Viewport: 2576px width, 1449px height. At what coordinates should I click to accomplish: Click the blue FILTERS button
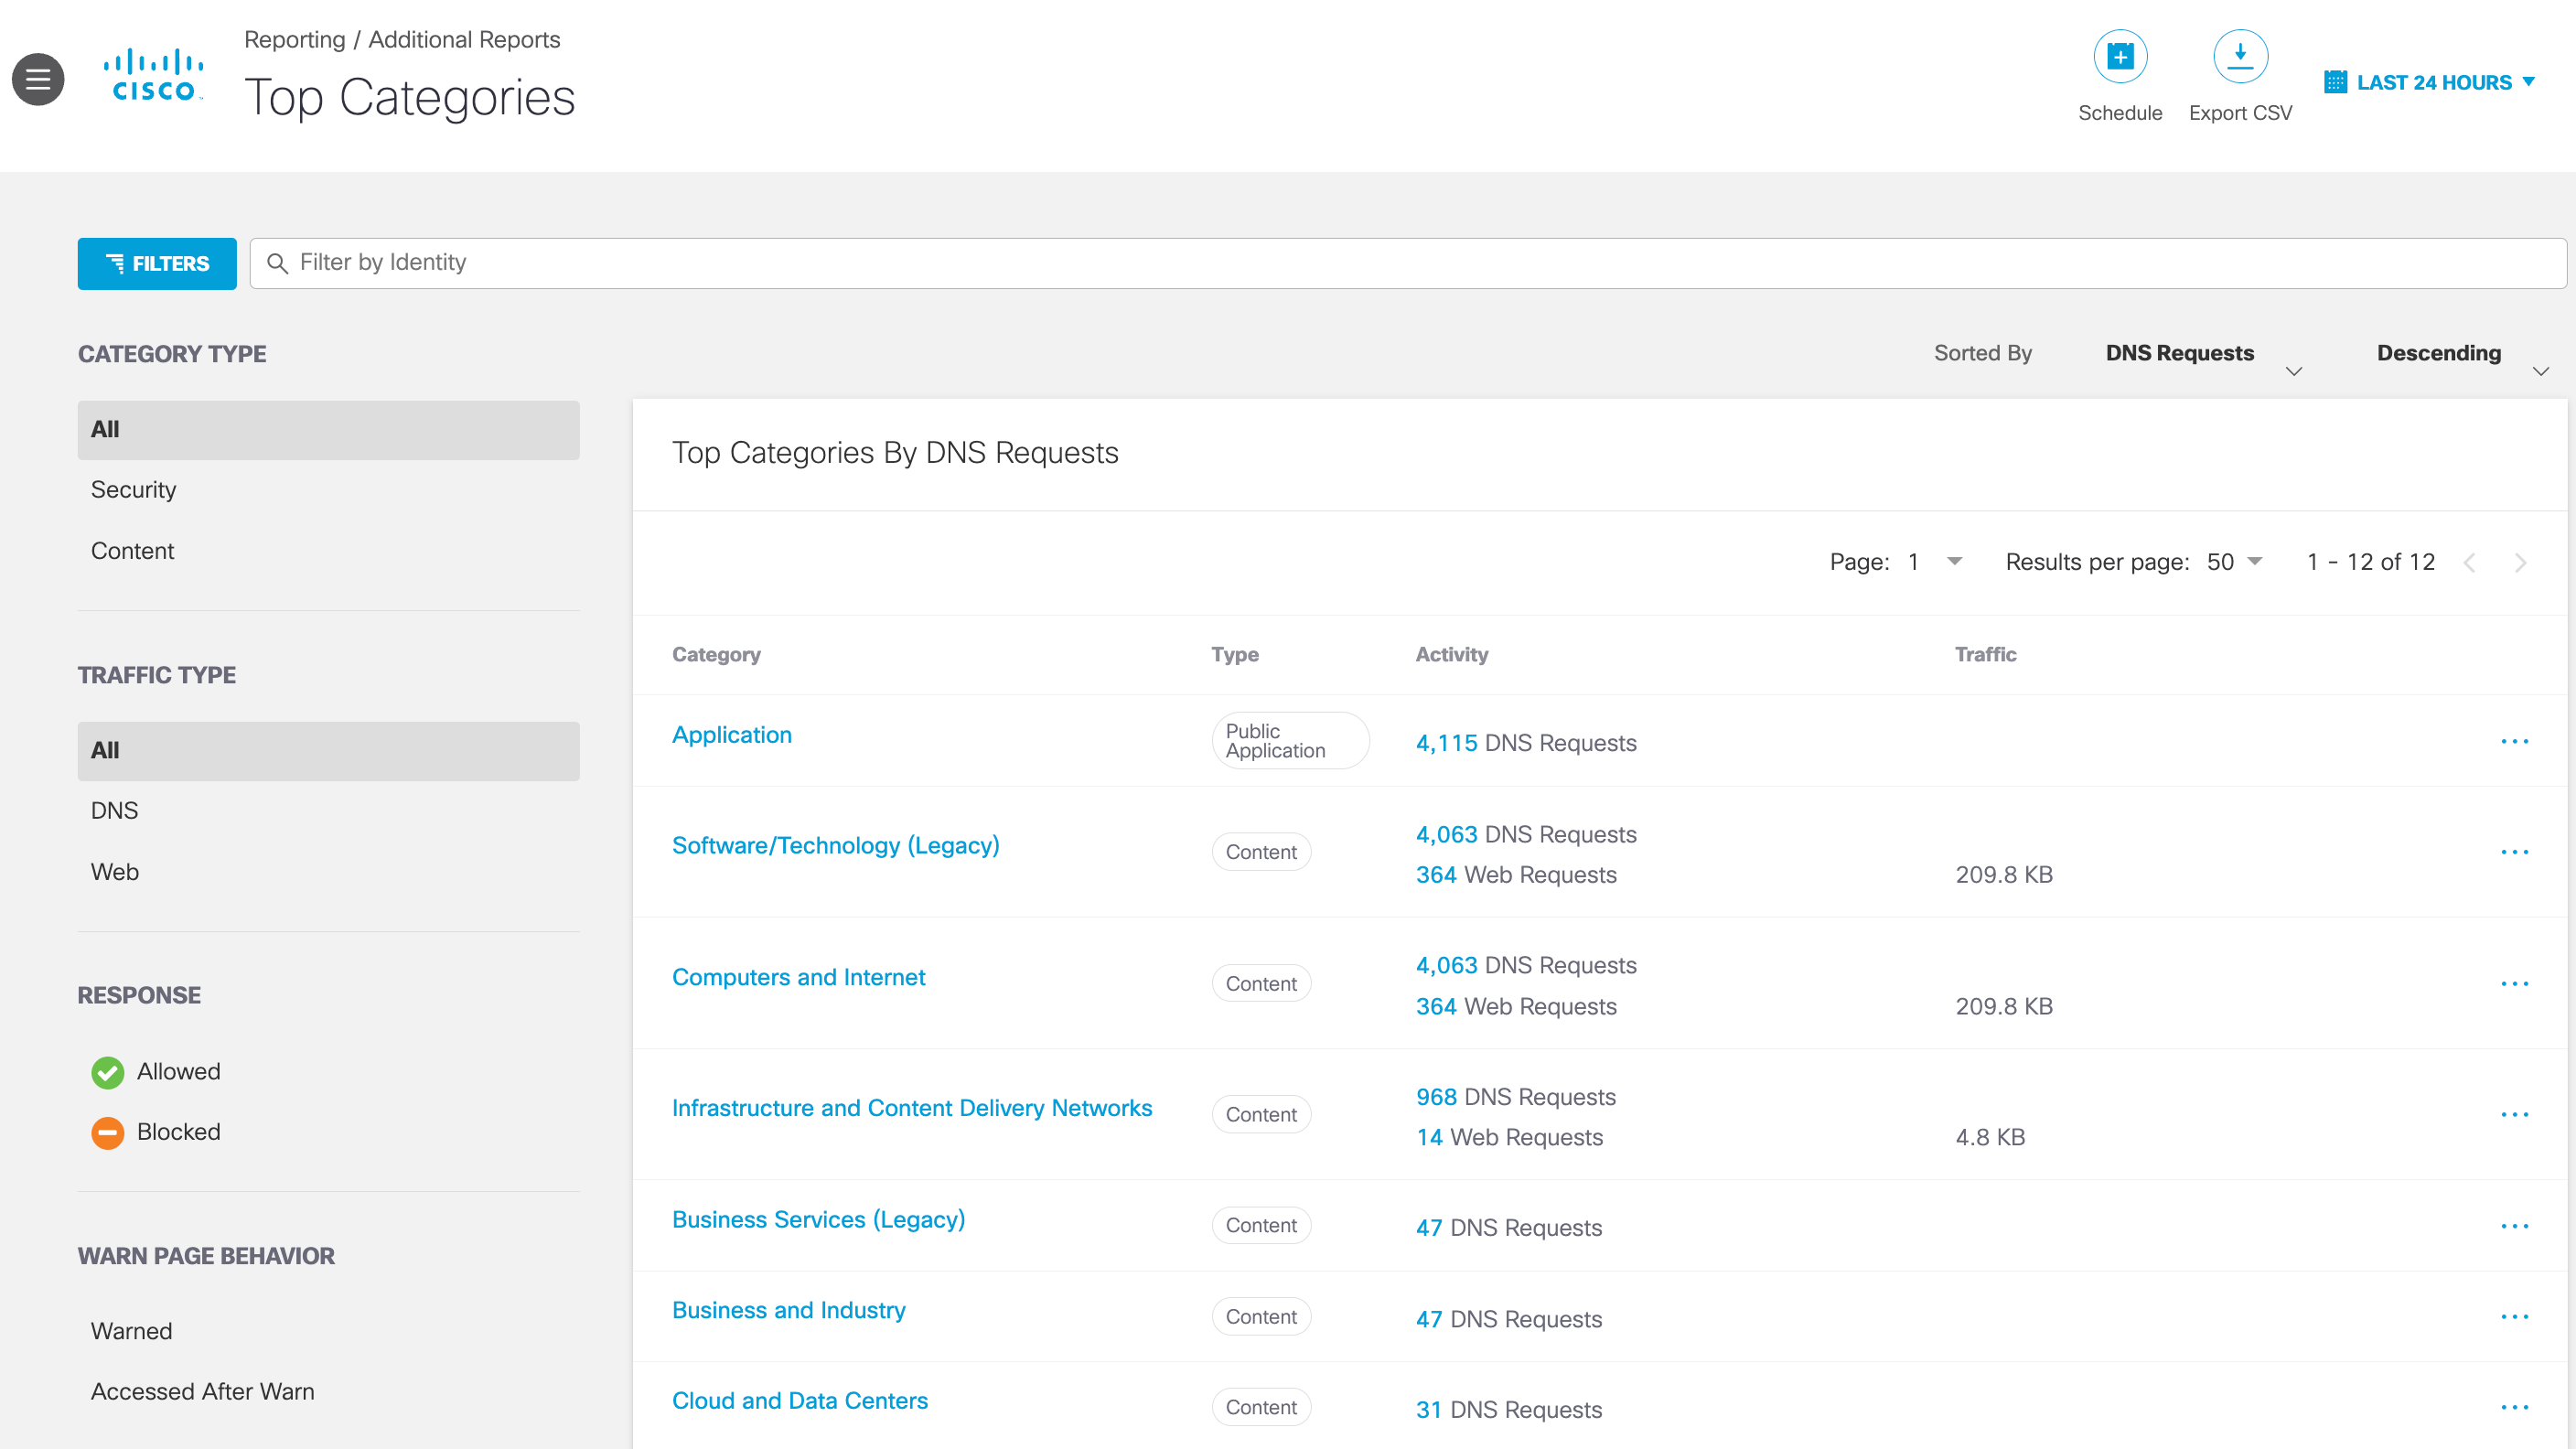click(x=157, y=263)
